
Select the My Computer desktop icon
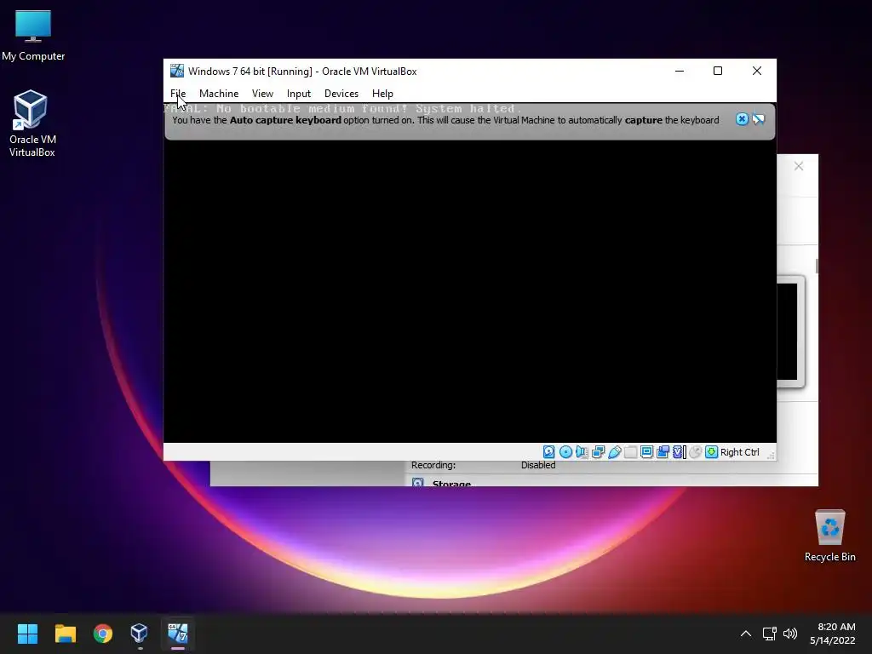click(x=33, y=36)
